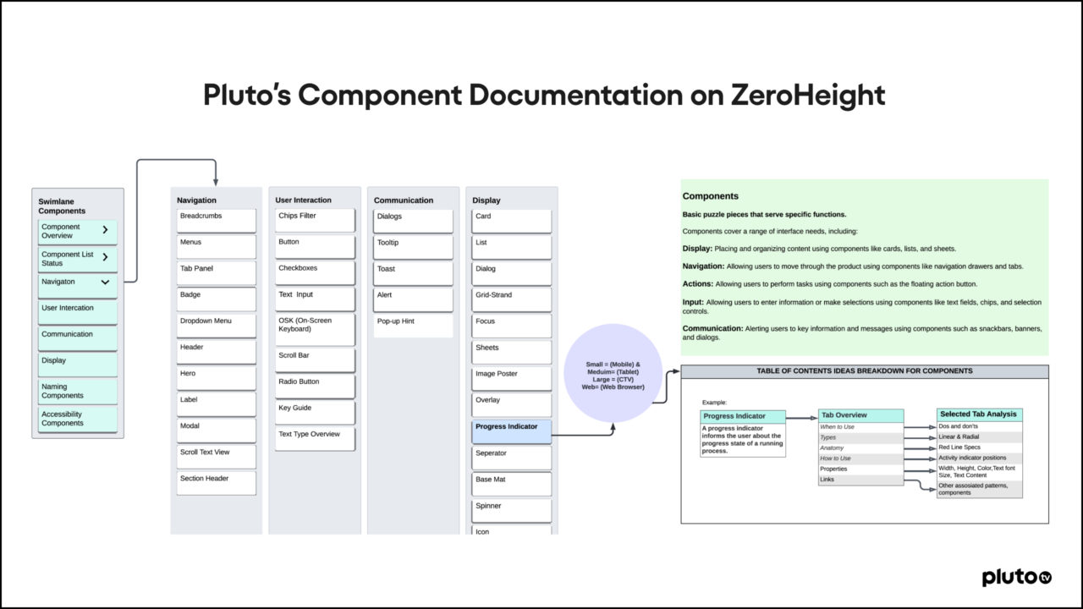The height and width of the screenshot is (609, 1083).
Task: Select the highlighted Progress Indicator card
Action: [x=511, y=431]
